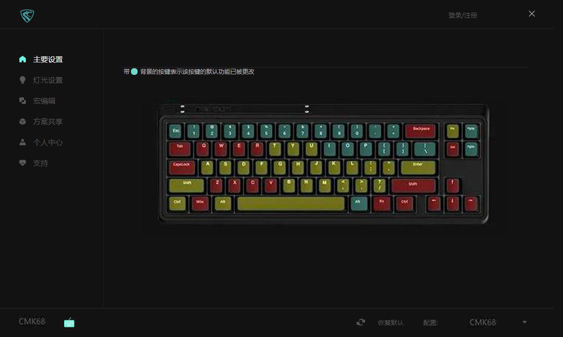This screenshot has width=563, height=337.
Task: Click the red Fn key
Action: click(382, 203)
